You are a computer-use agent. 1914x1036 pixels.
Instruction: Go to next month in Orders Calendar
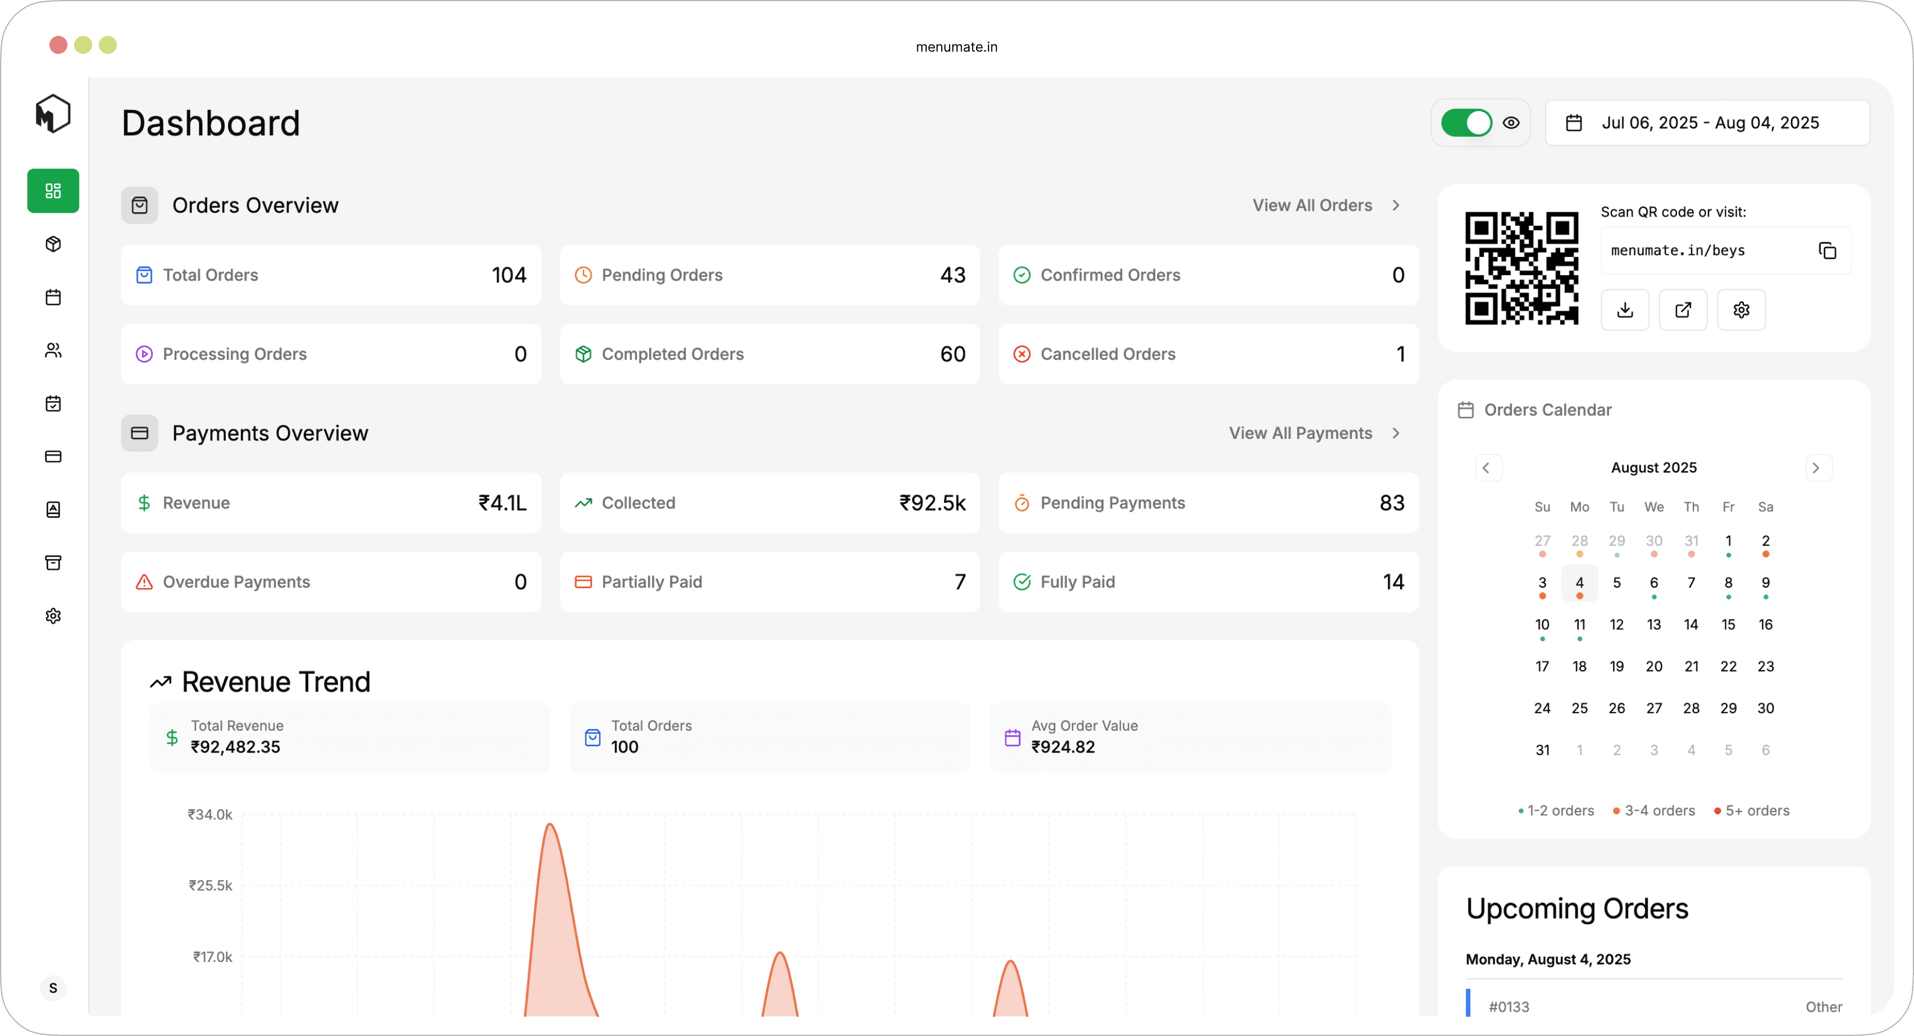click(1817, 467)
